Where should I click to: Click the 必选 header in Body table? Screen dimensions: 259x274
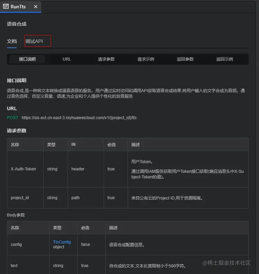click(85, 228)
